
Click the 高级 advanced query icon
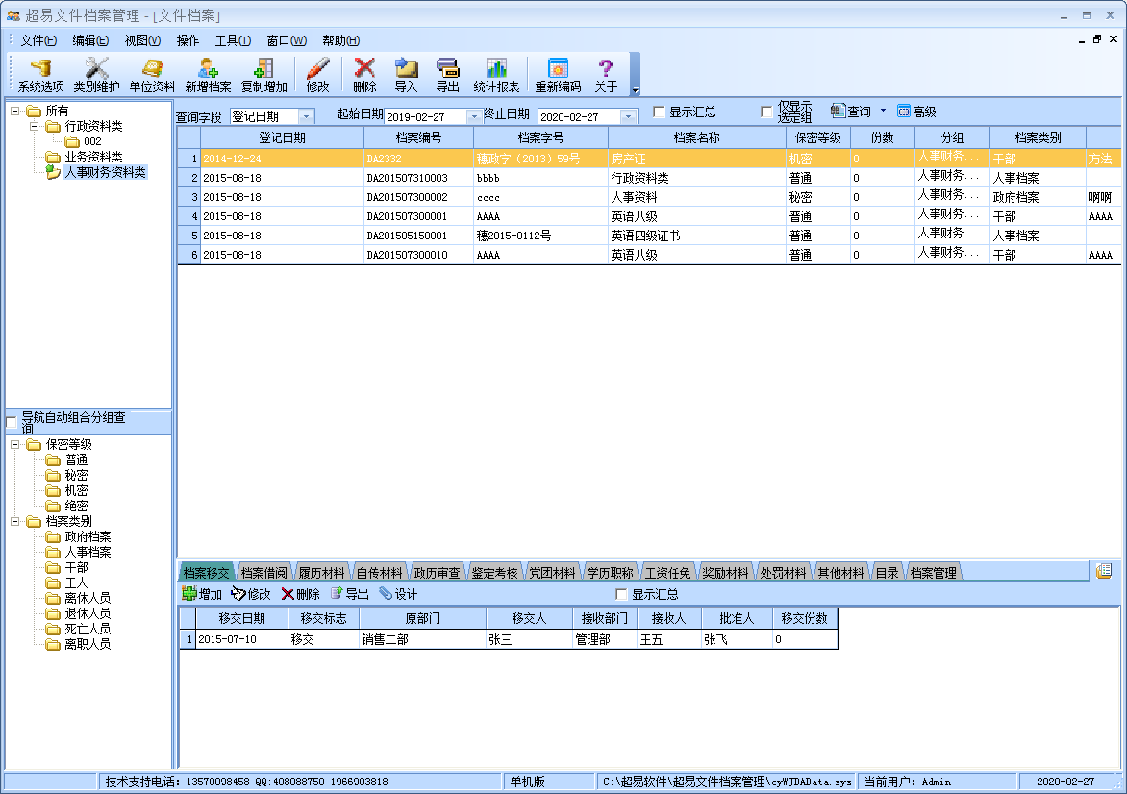click(x=916, y=112)
